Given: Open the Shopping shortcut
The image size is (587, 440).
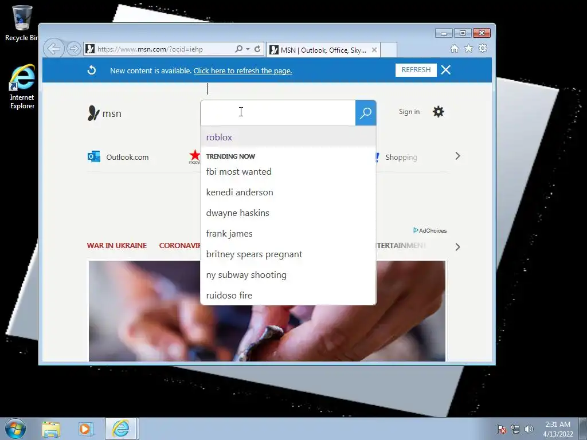Looking at the screenshot, I should point(401,157).
